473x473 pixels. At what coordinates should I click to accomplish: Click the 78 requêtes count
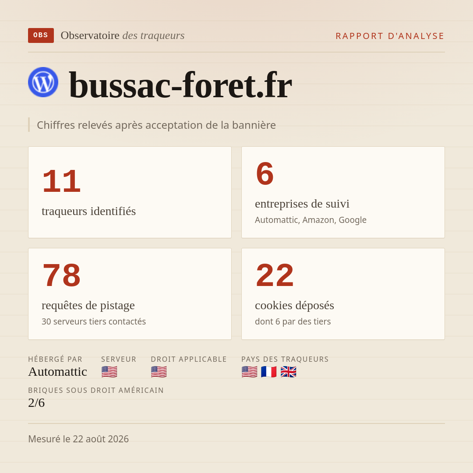(62, 275)
